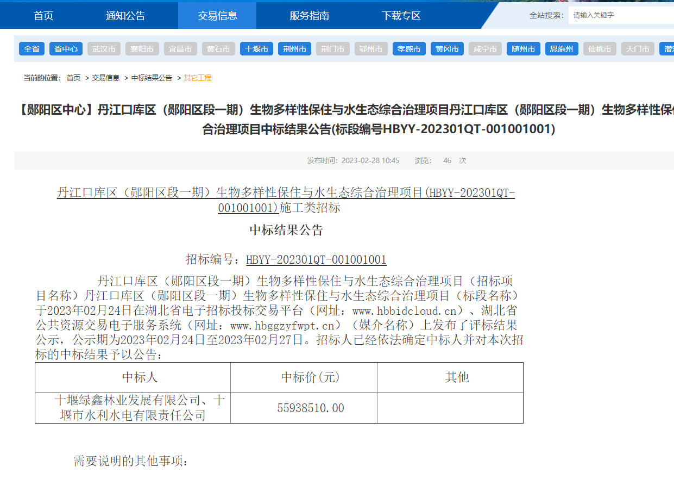Select the 交易信息 navigation tab

[217, 16]
